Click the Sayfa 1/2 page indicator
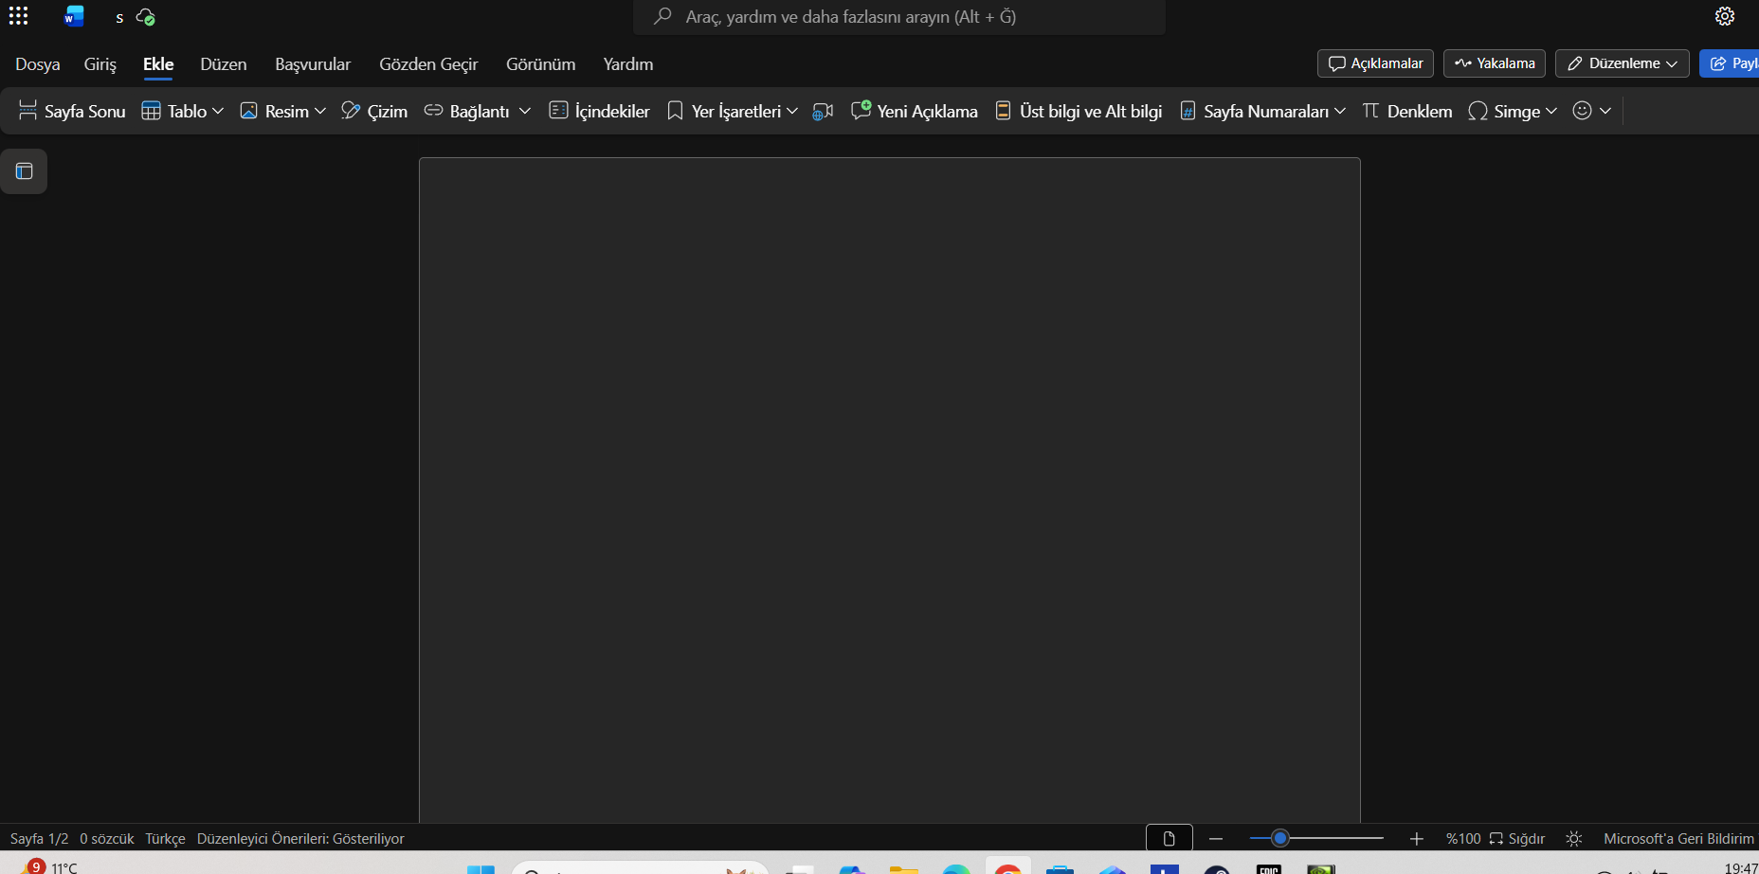The image size is (1759, 874). 40,839
